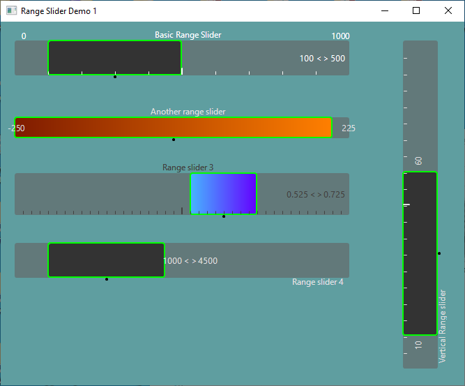Viewport: 465px width, 386px height.
Task: Maximize the Range Slider Demo window
Action: pos(416,11)
